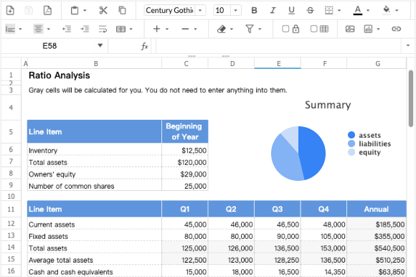The image size is (416, 277).
Task: Expand horizontal alignment options arrow
Action: coord(20,29)
